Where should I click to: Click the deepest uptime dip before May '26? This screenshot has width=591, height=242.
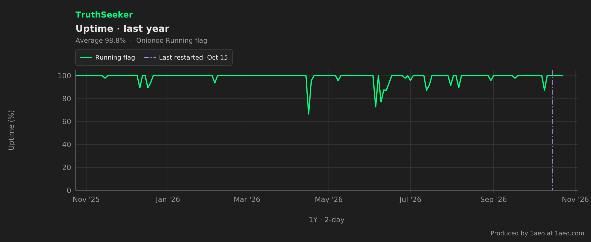click(309, 113)
